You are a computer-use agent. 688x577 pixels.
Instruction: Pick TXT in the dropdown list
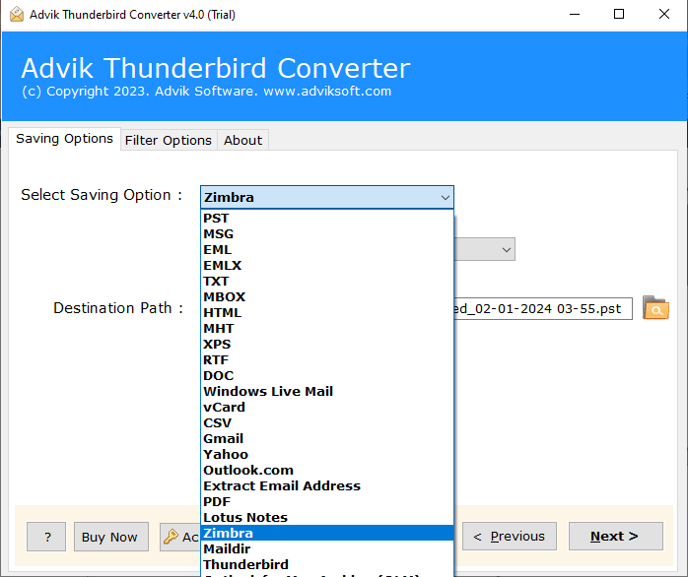[x=327, y=282]
